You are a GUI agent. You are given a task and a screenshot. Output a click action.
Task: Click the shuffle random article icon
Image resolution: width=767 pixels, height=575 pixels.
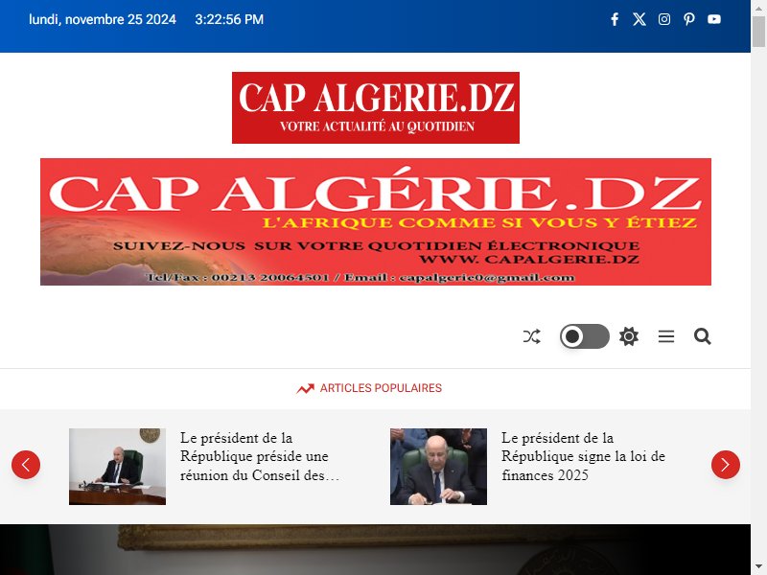(532, 336)
